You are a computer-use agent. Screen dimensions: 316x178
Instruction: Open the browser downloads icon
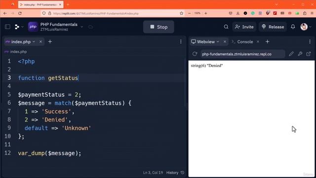[x=238, y=13]
